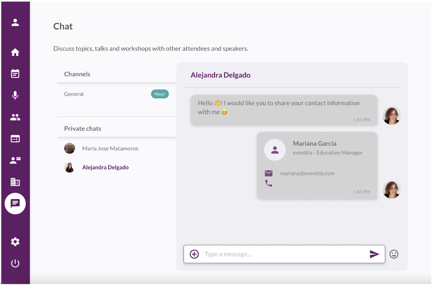Click the power logout icon

coord(15,263)
